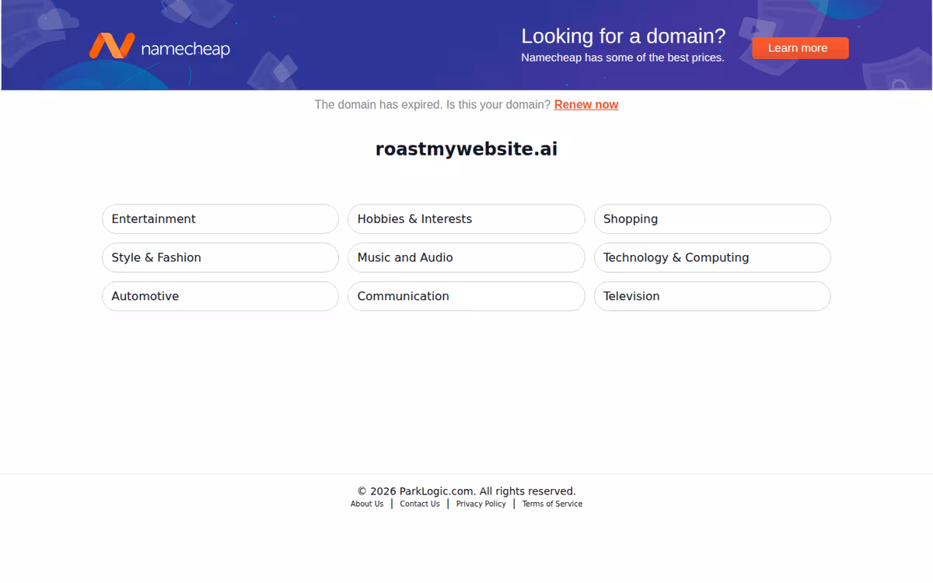The image size is (933, 583).
Task: Open the Hobbies & Interests category
Action: pyautogui.click(x=466, y=219)
